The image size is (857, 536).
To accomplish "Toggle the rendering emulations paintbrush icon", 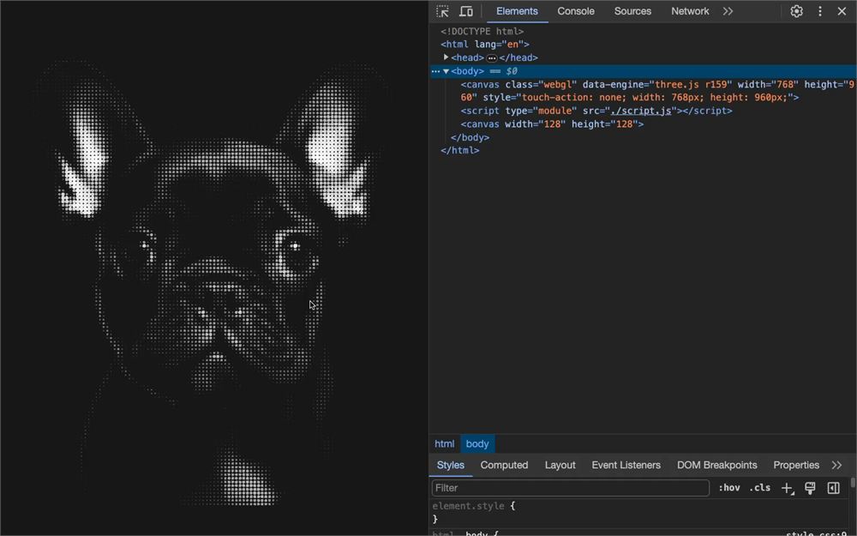I will [x=810, y=488].
